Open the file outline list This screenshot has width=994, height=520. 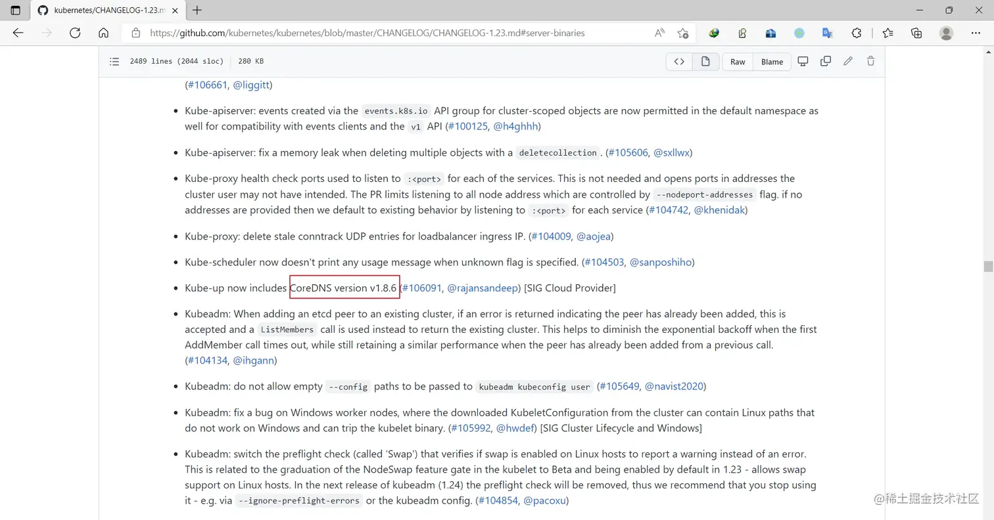click(x=114, y=61)
